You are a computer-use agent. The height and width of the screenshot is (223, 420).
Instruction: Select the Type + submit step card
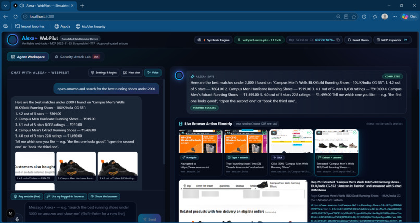pyautogui.click(x=245, y=152)
